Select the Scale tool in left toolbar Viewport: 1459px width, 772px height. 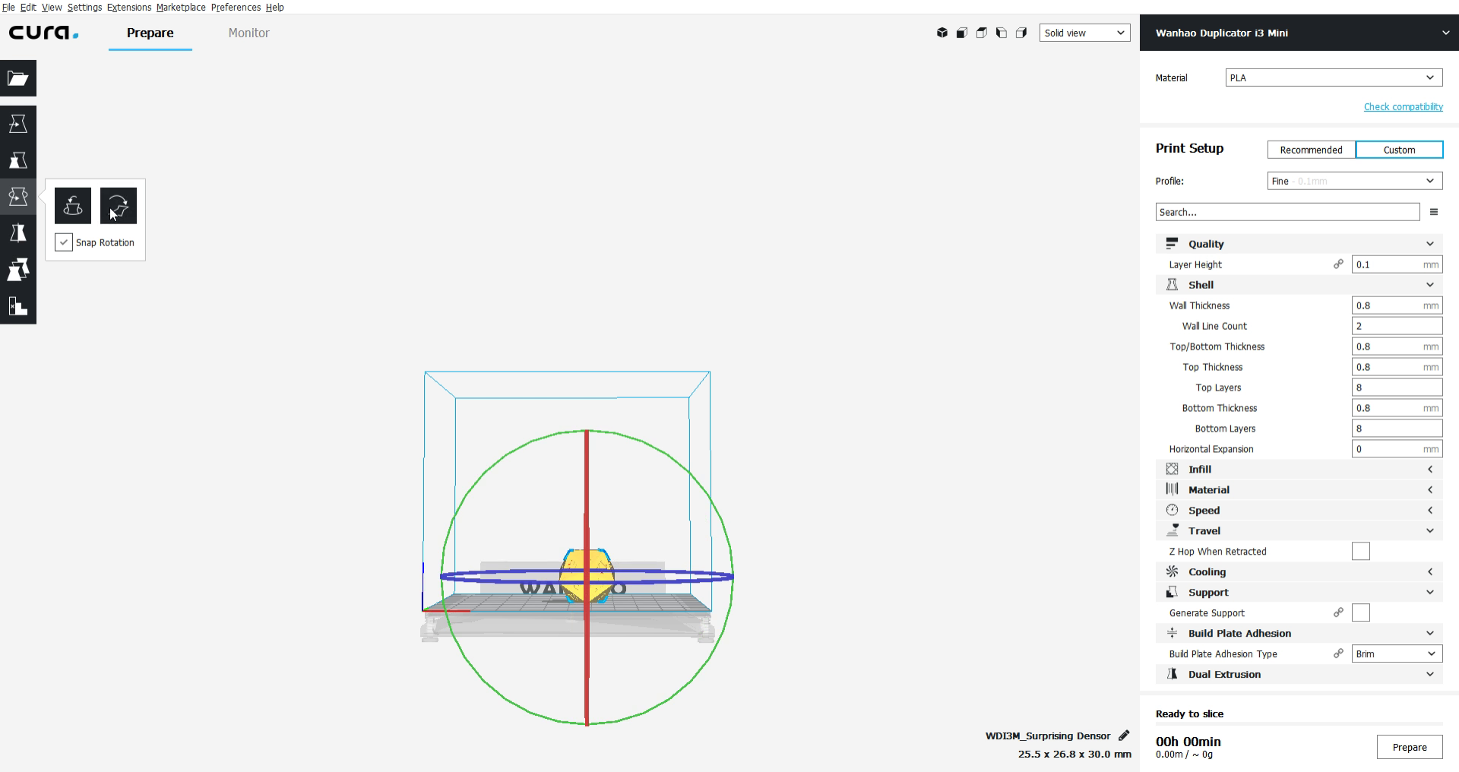coord(18,160)
